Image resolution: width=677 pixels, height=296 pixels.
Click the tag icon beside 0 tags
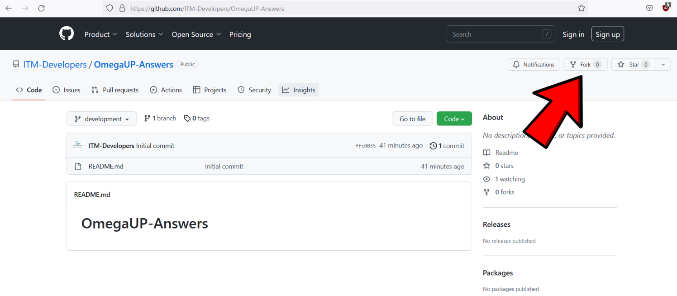(x=187, y=118)
